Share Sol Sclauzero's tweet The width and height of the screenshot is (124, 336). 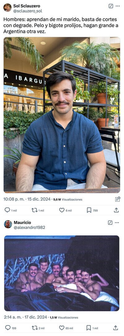[116, 210]
